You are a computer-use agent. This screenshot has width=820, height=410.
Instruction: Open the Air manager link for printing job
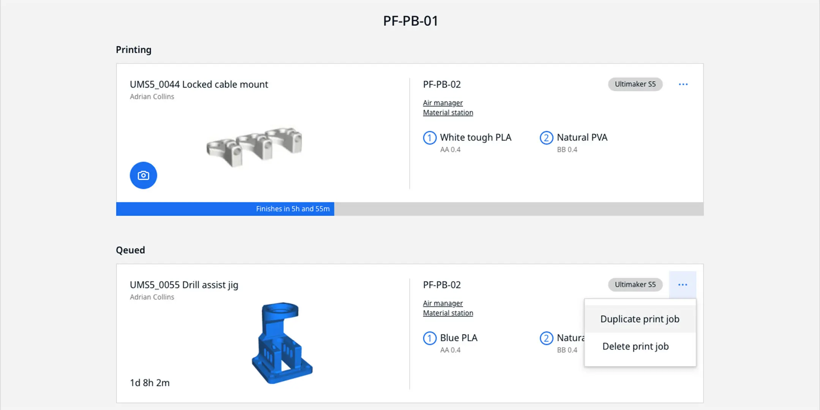pos(443,102)
